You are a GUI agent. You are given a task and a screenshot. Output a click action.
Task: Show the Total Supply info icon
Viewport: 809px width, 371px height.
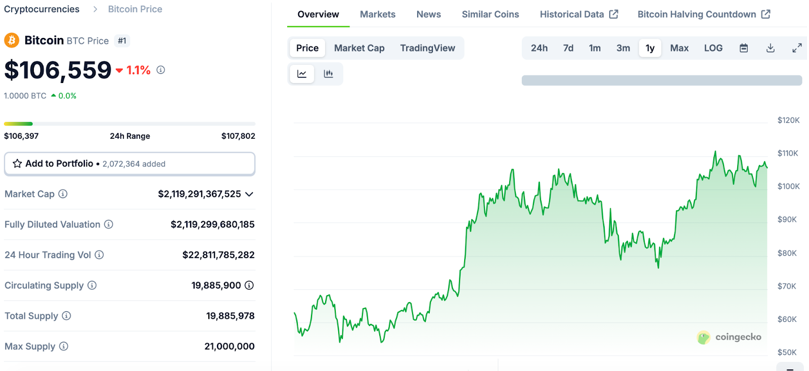click(x=66, y=315)
